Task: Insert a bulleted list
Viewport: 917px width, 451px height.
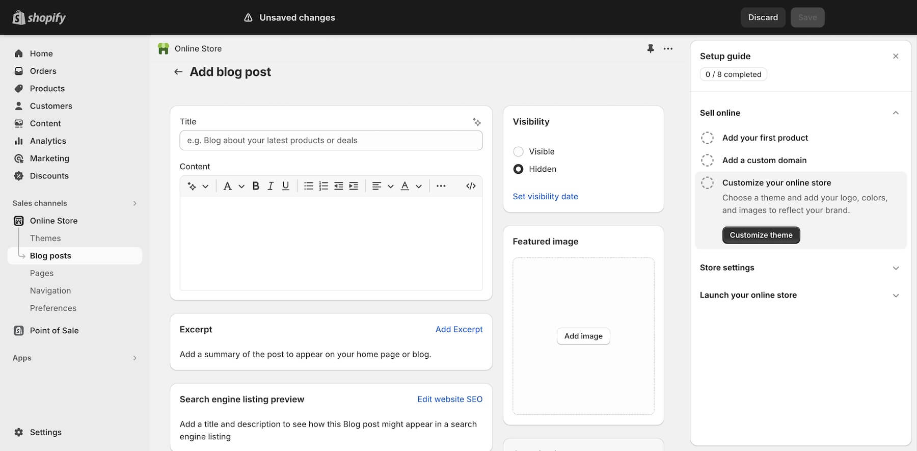Action: point(308,186)
